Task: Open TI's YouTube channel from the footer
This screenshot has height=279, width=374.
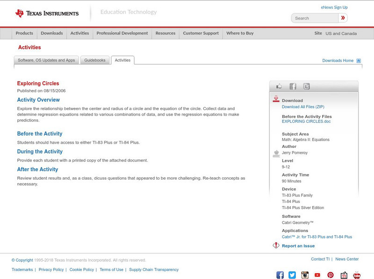Action: (318, 274)
